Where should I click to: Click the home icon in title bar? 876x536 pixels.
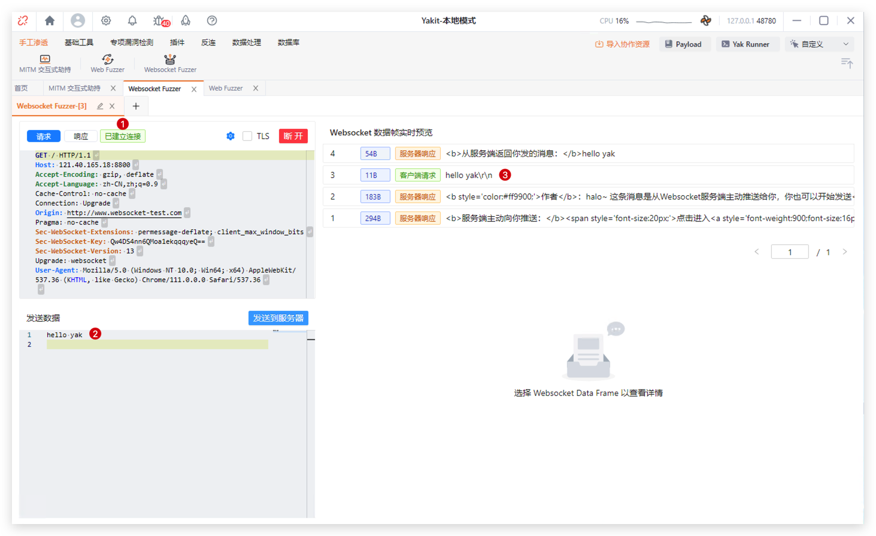50,21
